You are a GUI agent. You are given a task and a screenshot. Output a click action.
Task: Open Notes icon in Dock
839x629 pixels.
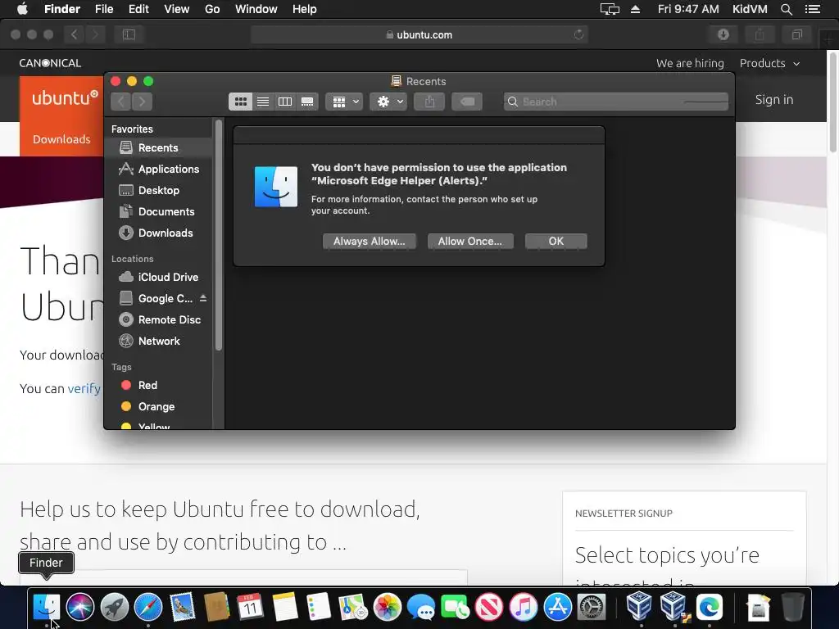(284, 607)
